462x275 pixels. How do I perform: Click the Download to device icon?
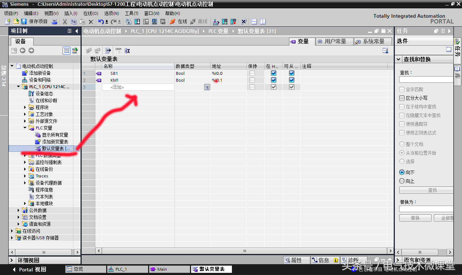pyautogui.click(x=137, y=22)
